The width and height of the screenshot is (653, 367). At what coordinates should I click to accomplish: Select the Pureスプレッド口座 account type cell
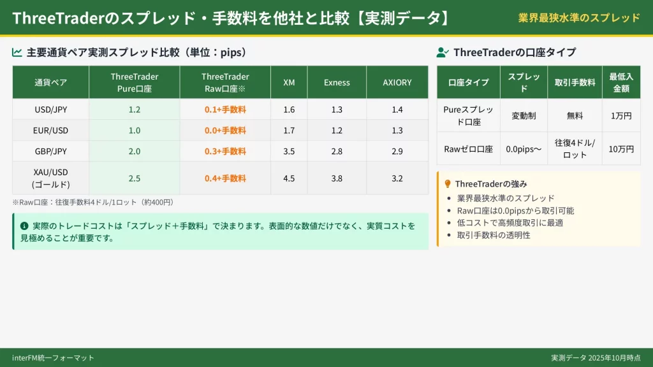468,115
